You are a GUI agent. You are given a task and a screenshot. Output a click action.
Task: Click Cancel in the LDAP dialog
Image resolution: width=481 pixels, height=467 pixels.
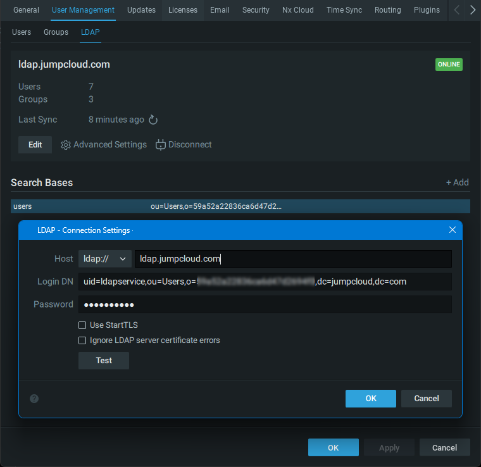point(427,399)
